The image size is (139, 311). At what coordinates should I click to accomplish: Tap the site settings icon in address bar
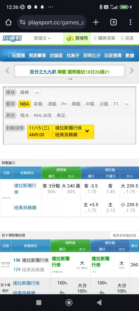(x=23, y=22)
